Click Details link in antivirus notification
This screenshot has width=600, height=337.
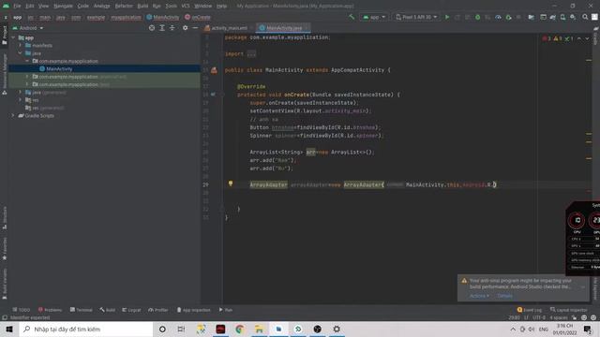coord(504,296)
